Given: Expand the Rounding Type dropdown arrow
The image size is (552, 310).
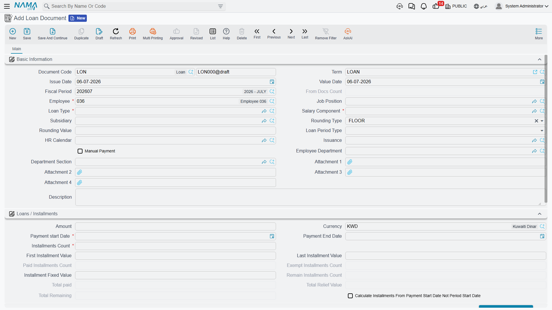Looking at the screenshot, I should [542, 121].
